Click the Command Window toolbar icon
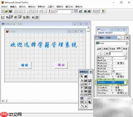This screenshot has height=117, width=133. point(76,11)
